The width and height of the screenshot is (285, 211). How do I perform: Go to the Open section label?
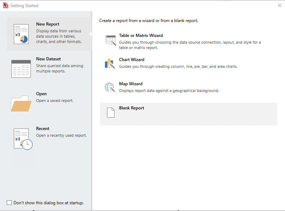(x=41, y=94)
